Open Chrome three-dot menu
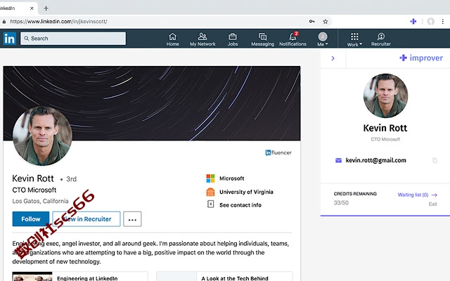The width and height of the screenshot is (450, 281). tap(443, 22)
